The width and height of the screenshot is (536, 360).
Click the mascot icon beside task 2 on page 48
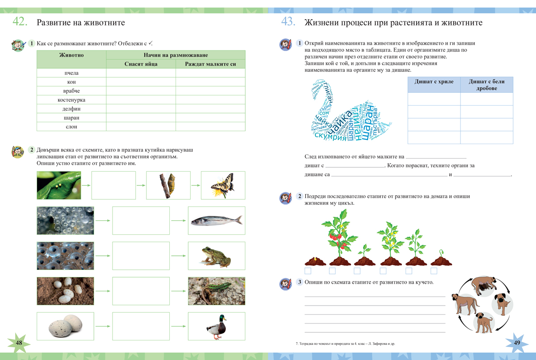tap(17, 151)
